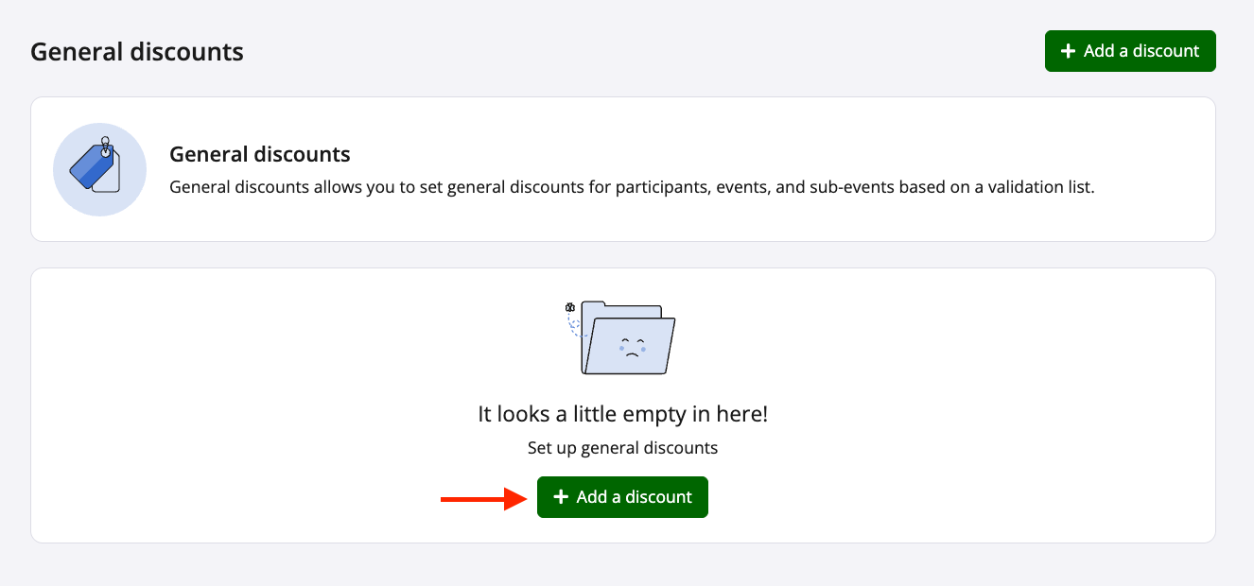Click the 'It looks a little empty' message
The image size is (1254, 586).
(622, 414)
